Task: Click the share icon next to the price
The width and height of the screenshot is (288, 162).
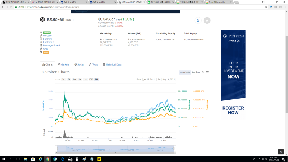Action: 198,21
